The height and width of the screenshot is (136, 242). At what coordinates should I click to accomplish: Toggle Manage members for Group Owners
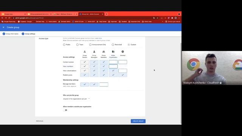click(x=85, y=84)
